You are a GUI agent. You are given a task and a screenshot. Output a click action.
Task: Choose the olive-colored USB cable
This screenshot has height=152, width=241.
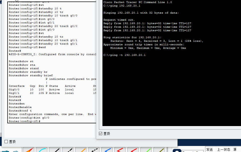click(159, 150)
